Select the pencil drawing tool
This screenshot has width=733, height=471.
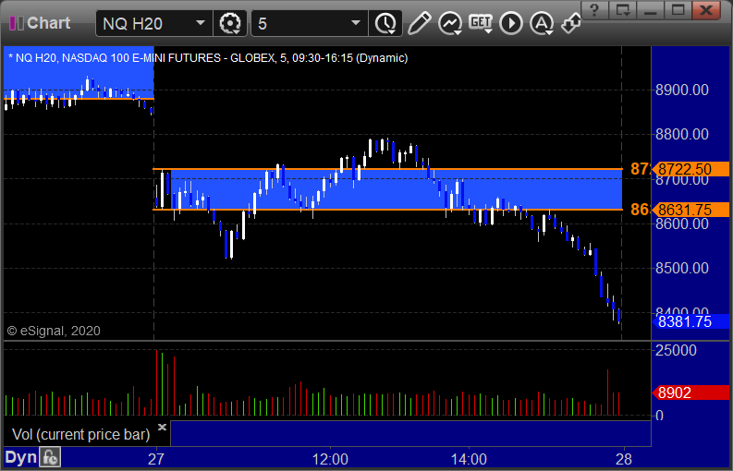(x=419, y=23)
